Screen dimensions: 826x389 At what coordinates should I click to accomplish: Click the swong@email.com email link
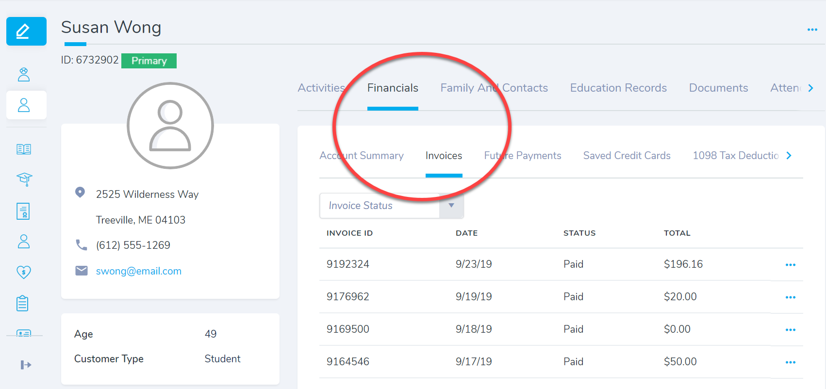tap(138, 271)
